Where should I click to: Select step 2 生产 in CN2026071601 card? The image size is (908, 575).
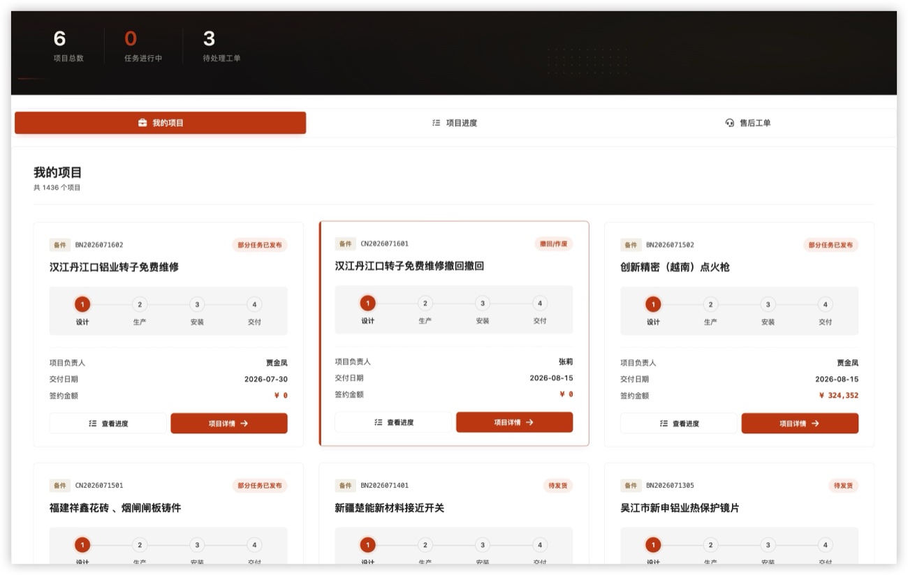coord(425,303)
